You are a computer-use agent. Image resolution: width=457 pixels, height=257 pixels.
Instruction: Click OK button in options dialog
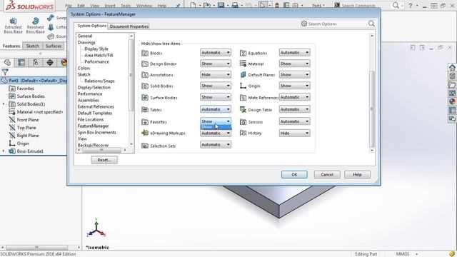pyautogui.click(x=294, y=174)
